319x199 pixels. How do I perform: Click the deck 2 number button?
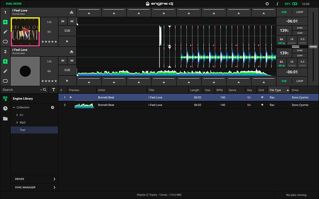point(5,52)
